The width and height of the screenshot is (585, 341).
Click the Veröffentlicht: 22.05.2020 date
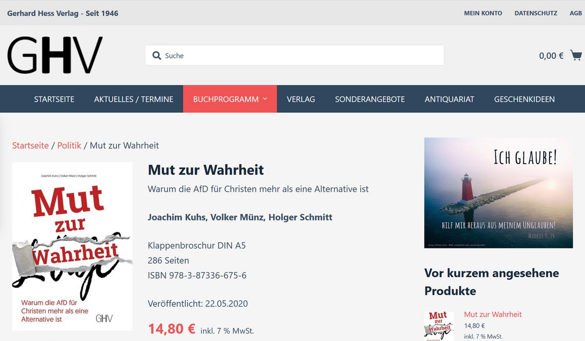tap(198, 303)
